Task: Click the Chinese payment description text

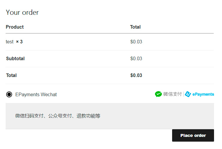Action: point(58,116)
